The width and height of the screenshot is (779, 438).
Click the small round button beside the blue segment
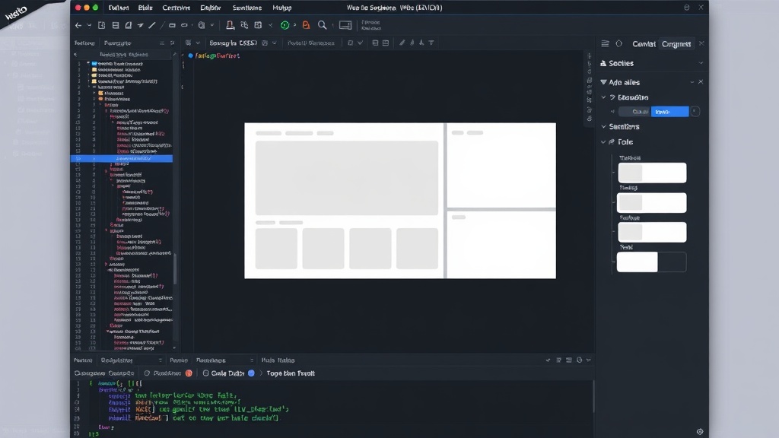coord(695,112)
